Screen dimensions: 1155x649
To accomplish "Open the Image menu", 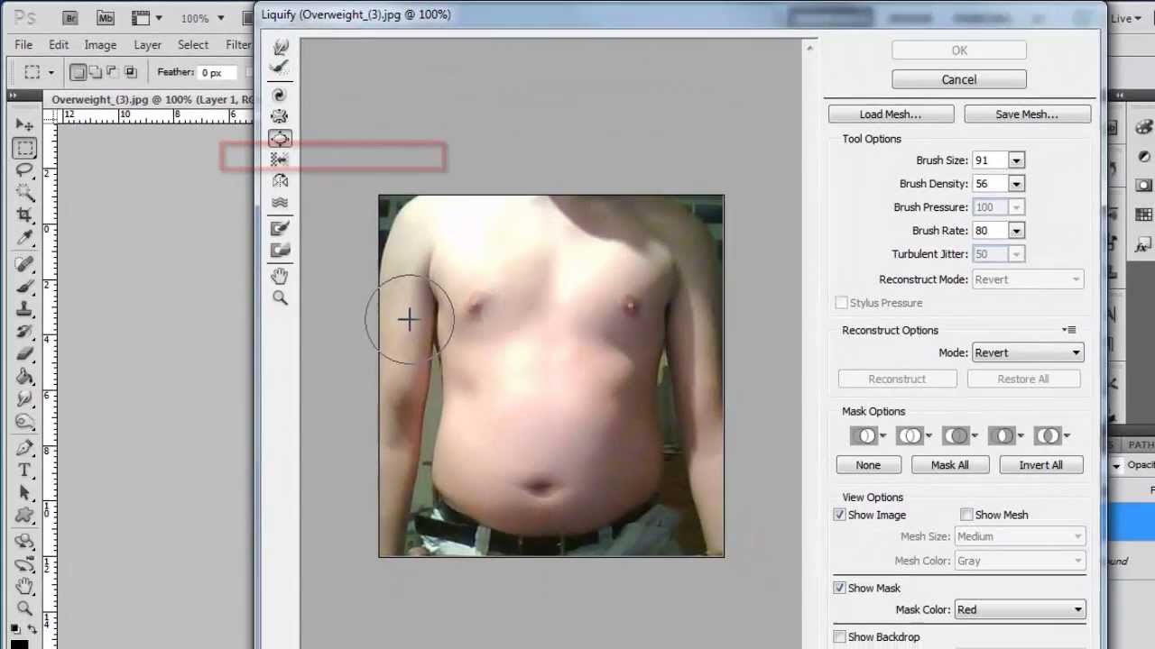I will click(x=100, y=44).
